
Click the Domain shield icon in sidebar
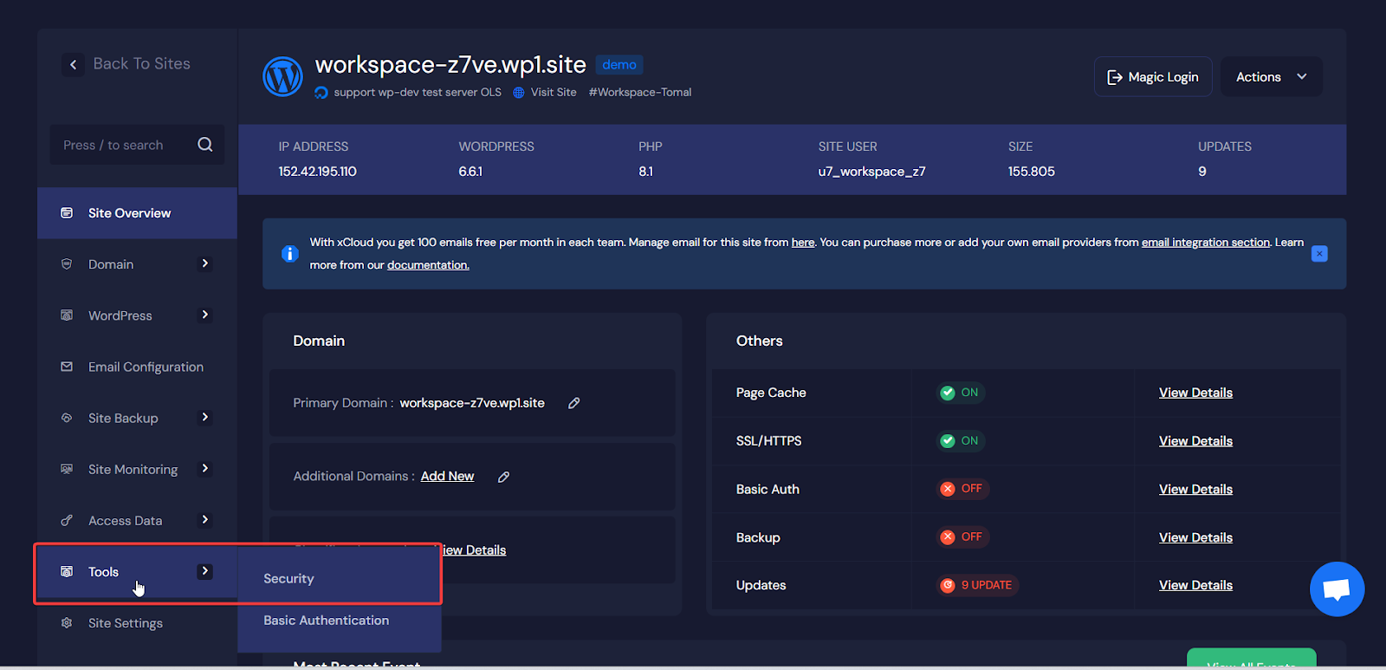(x=67, y=264)
